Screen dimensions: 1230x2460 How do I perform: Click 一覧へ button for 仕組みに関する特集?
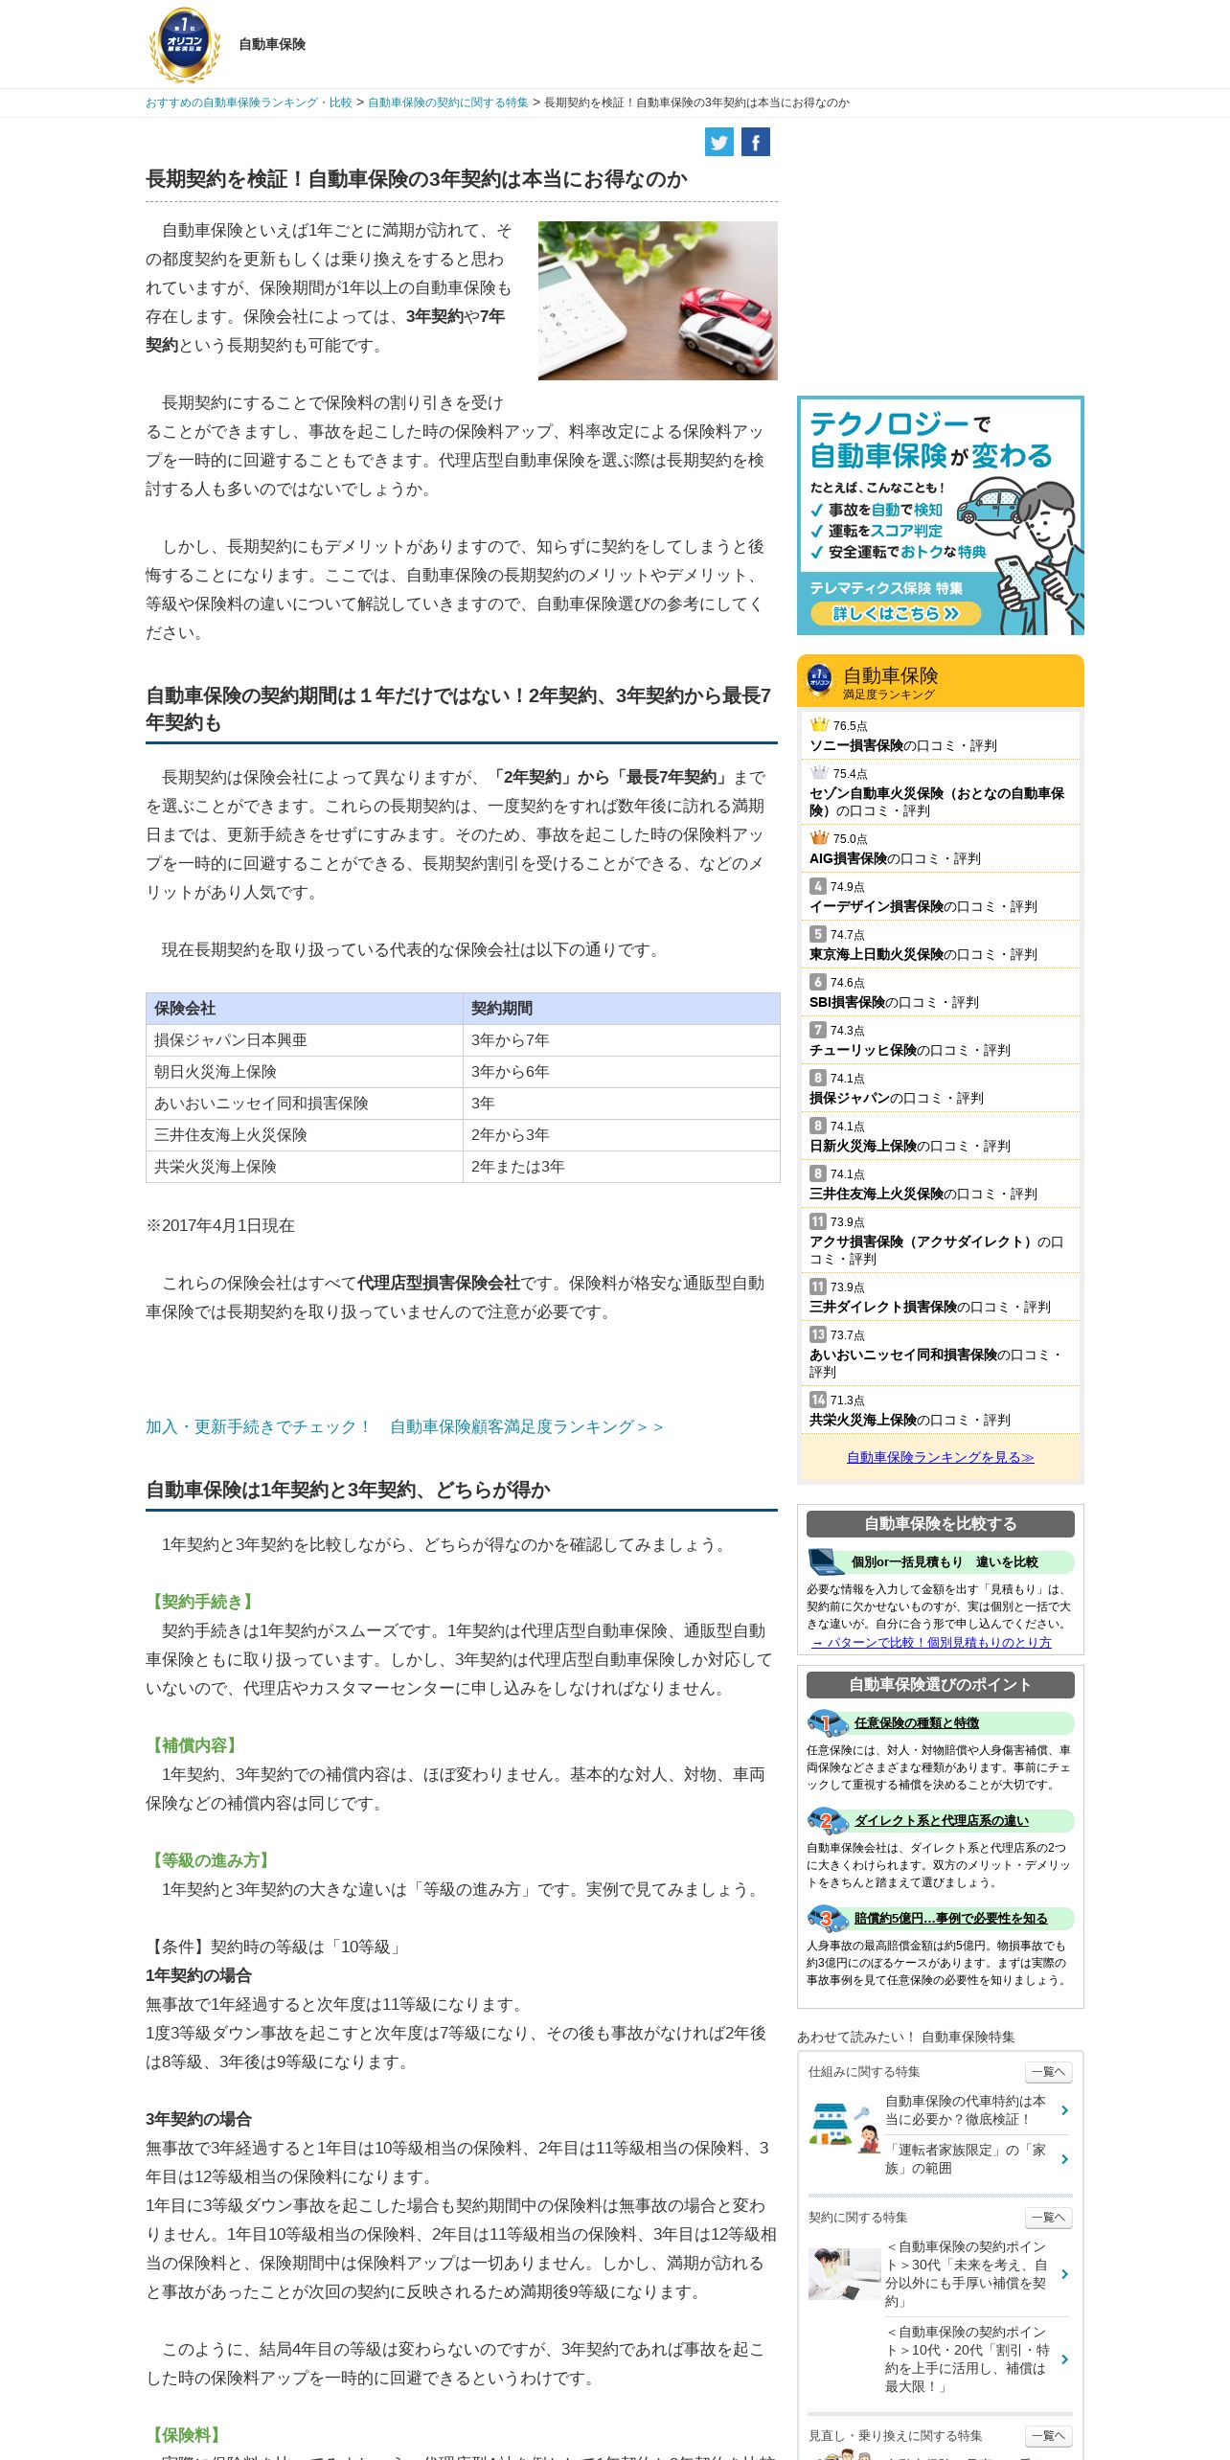(x=1049, y=2071)
